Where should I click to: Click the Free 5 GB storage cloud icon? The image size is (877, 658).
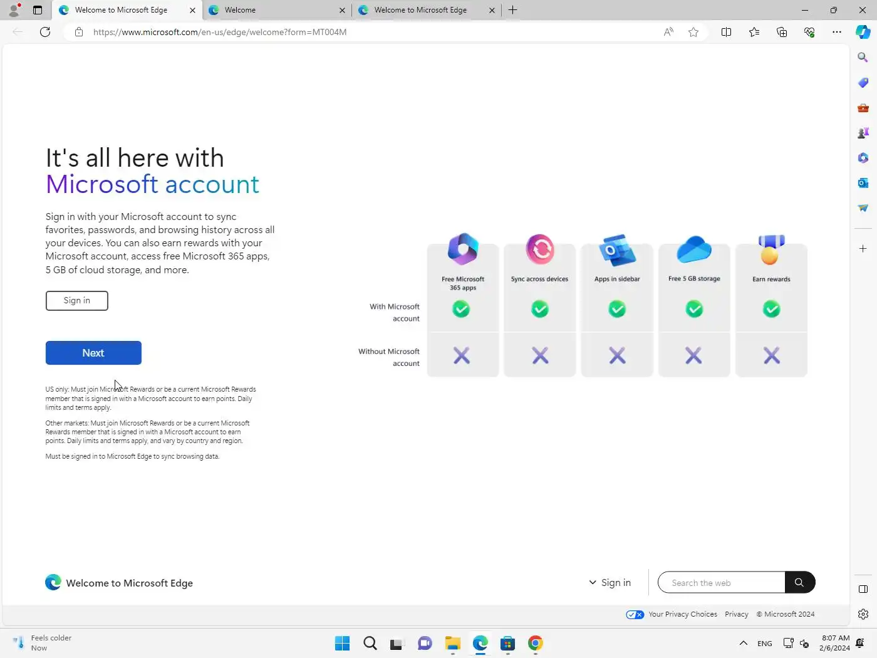pyautogui.click(x=694, y=249)
